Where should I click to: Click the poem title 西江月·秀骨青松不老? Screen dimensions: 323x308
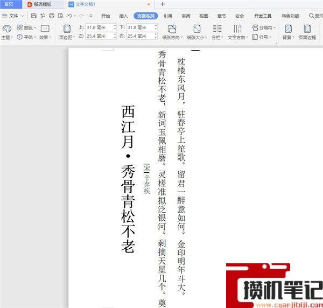coord(128,179)
